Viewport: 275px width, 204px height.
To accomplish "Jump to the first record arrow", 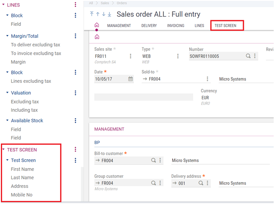I will [92, 14].
